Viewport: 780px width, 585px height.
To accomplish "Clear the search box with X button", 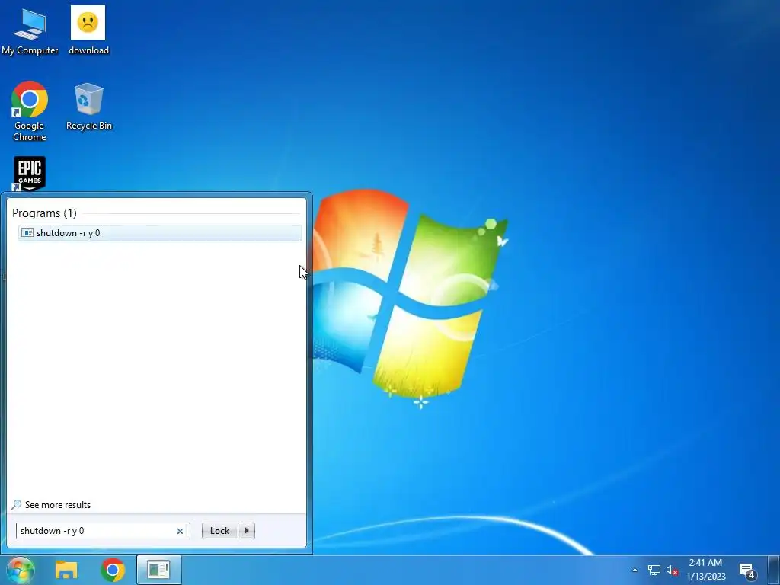I will [x=180, y=531].
